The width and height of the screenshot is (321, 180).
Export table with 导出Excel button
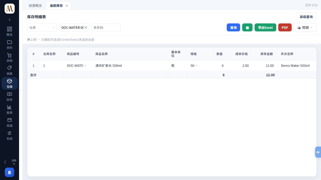(x=265, y=27)
